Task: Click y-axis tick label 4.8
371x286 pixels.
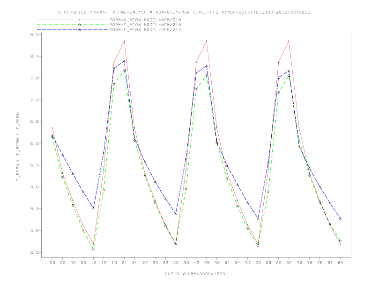Action: 34,187
